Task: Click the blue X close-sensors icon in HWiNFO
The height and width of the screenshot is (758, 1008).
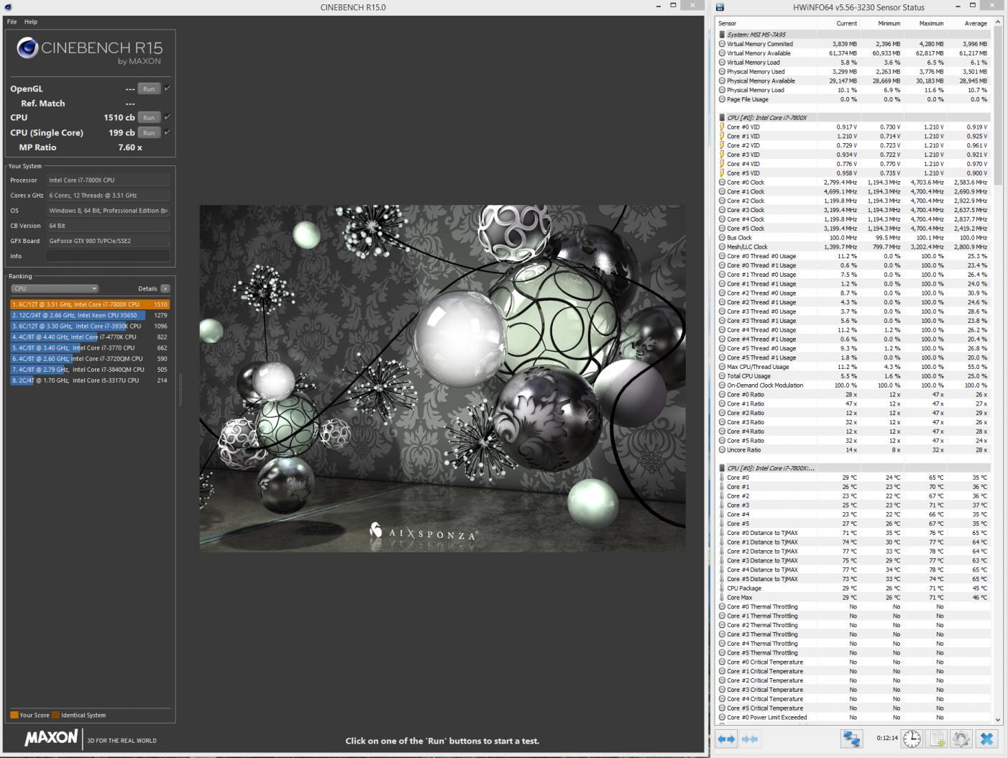Action: click(x=986, y=739)
